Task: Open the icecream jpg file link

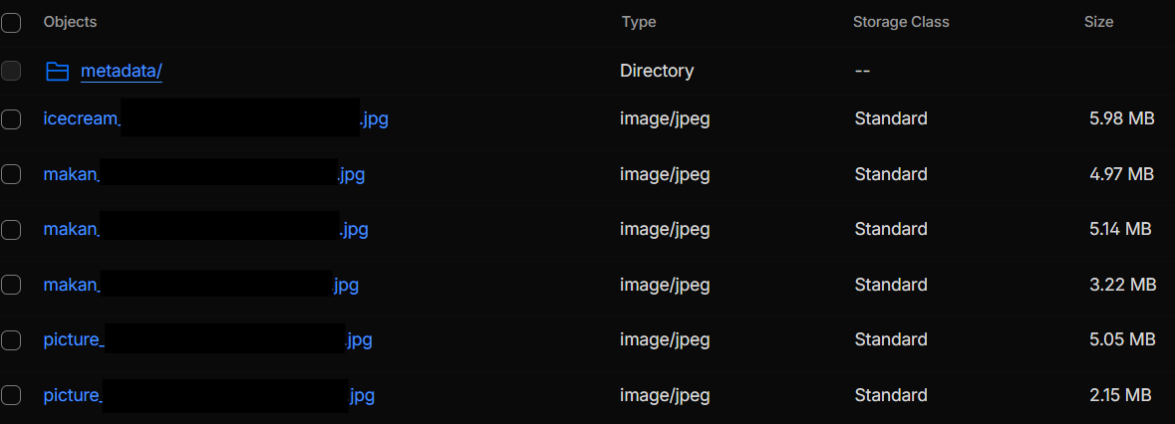Action: [82, 119]
